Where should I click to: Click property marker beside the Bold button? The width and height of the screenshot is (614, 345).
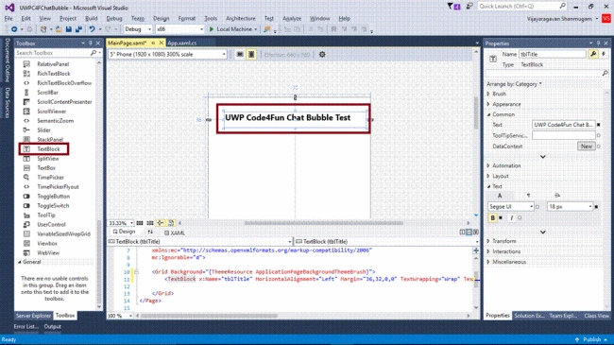[x=501, y=218]
